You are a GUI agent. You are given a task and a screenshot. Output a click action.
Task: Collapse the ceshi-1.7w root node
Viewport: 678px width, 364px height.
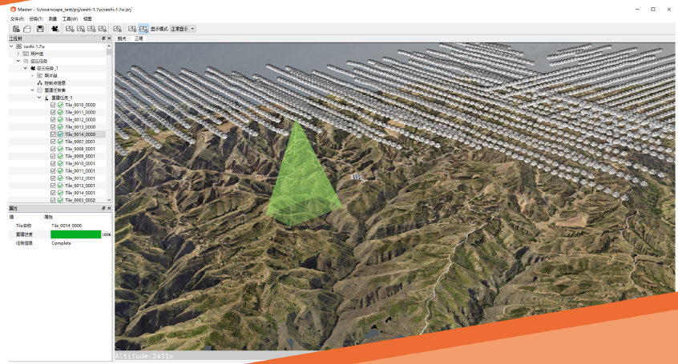[11, 46]
